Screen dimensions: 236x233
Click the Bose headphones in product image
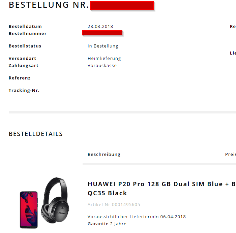[55, 200]
